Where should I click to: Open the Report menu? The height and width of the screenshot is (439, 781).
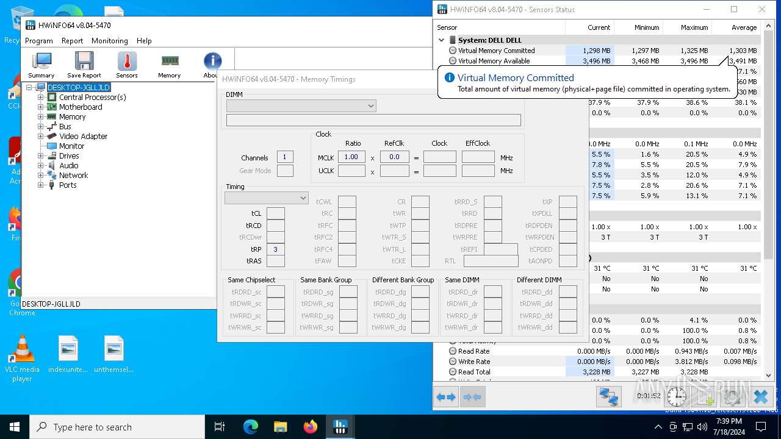[x=72, y=41]
